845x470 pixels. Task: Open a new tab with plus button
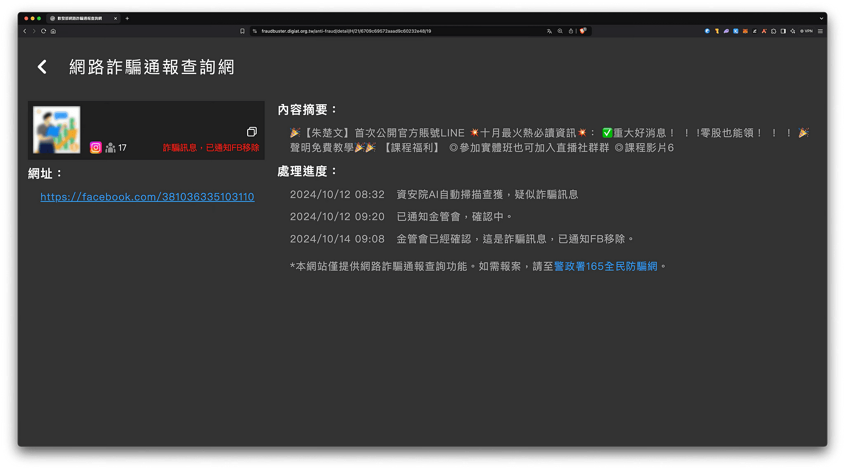[x=127, y=18]
